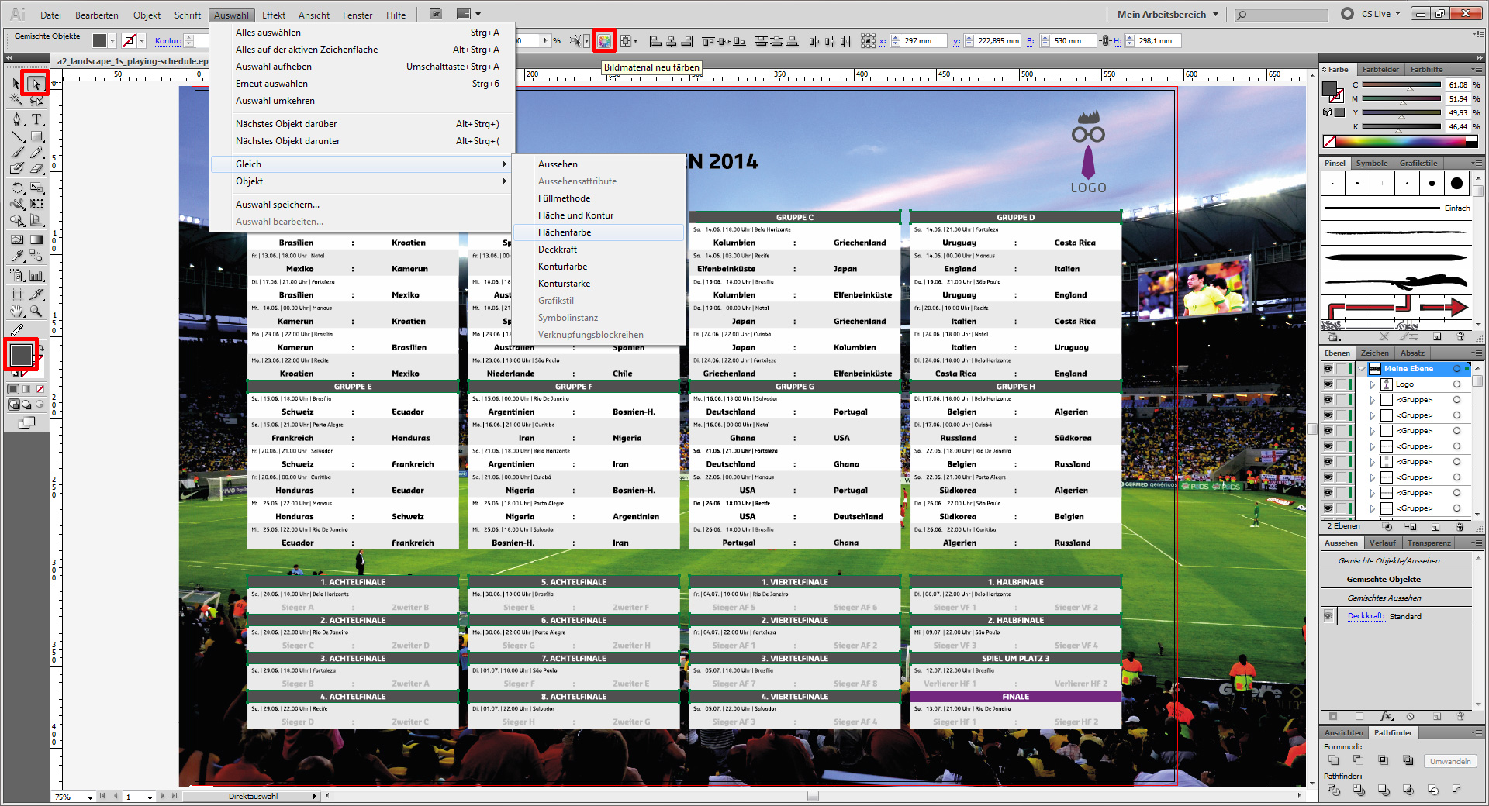Select the Hand tool for panning
This screenshot has height=806, width=1489.
click(x=17, y=312)
